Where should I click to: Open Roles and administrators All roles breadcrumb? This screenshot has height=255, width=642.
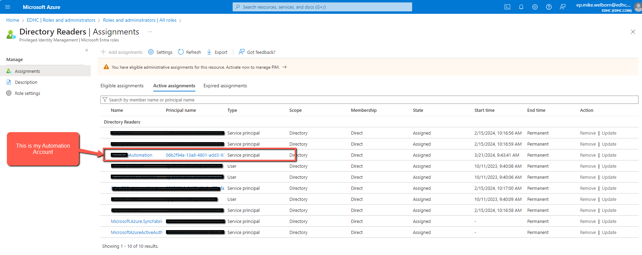pyautogui.click(x=140, y=20)
